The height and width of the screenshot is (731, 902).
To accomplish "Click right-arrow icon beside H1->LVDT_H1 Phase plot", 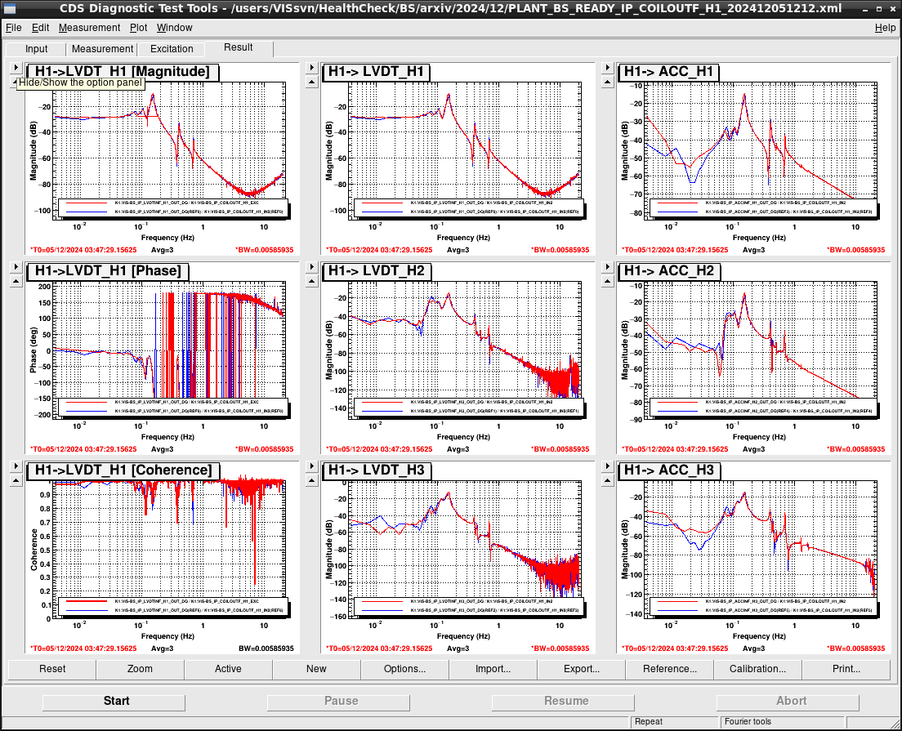I will (x=16, y=267).
